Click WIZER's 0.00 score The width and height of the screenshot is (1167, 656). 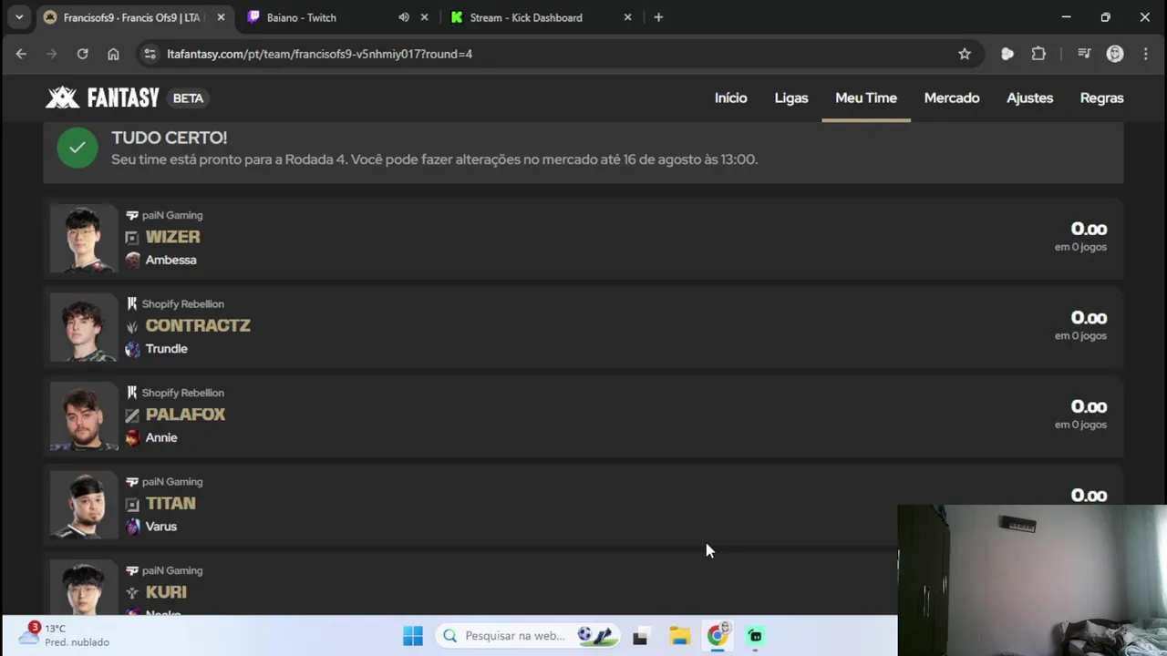1089,230
